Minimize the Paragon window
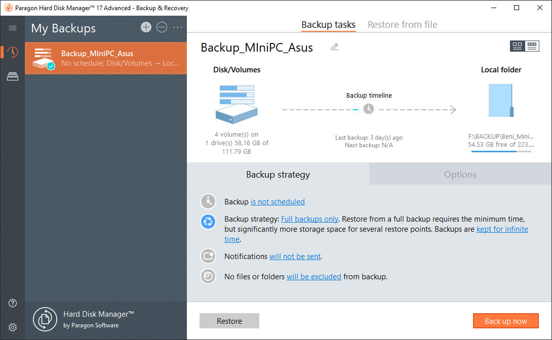 pyautogui.click(x=494, y=8)
